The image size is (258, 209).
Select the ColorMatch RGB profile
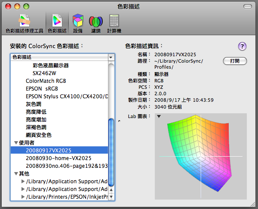(46, 81)
